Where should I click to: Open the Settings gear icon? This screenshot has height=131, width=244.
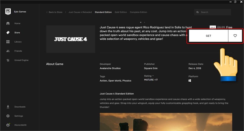8,116
